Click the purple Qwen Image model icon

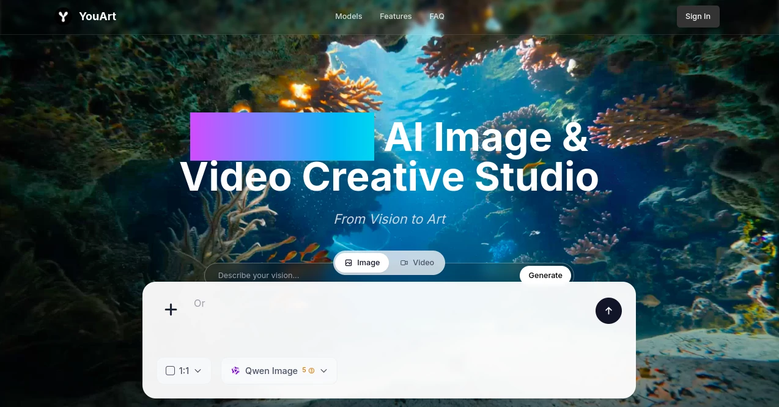pos(235,370)
